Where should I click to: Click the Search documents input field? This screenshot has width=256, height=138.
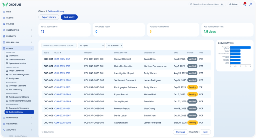[x=59, y=45]
